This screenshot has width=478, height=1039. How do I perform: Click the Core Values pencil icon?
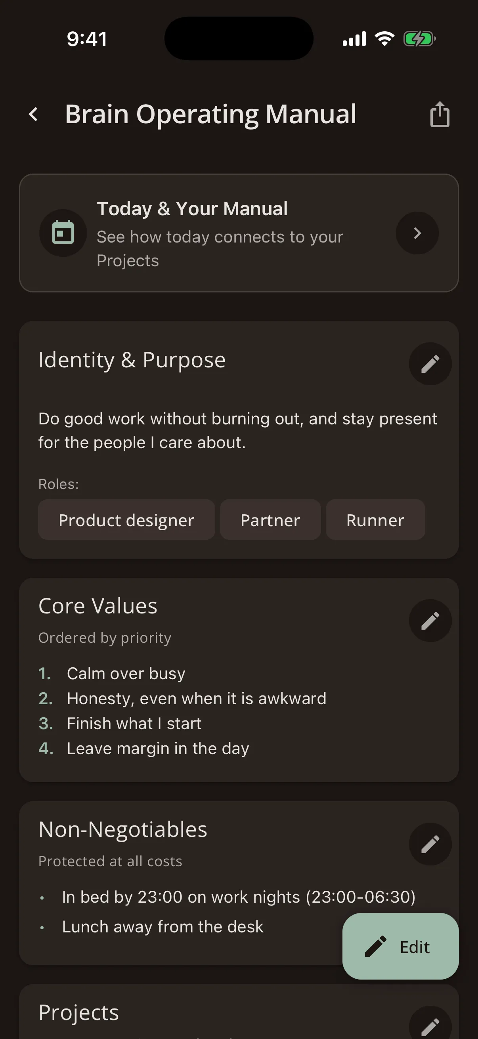[430, 620]
